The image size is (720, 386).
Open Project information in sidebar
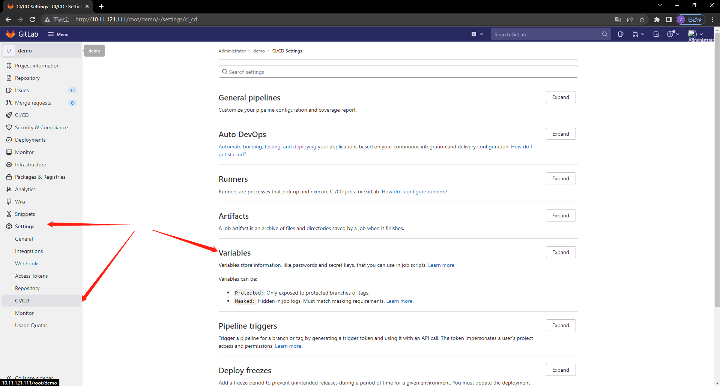click(41, 66)
